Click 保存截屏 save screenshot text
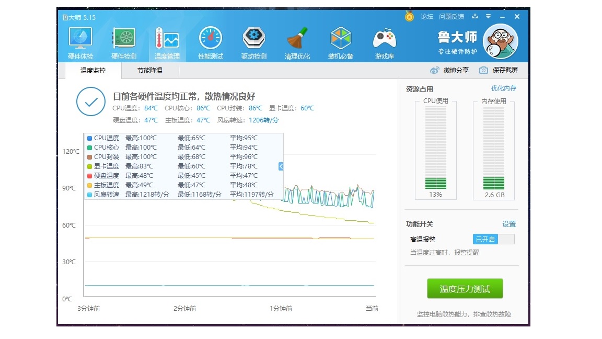 click(505, 70)
